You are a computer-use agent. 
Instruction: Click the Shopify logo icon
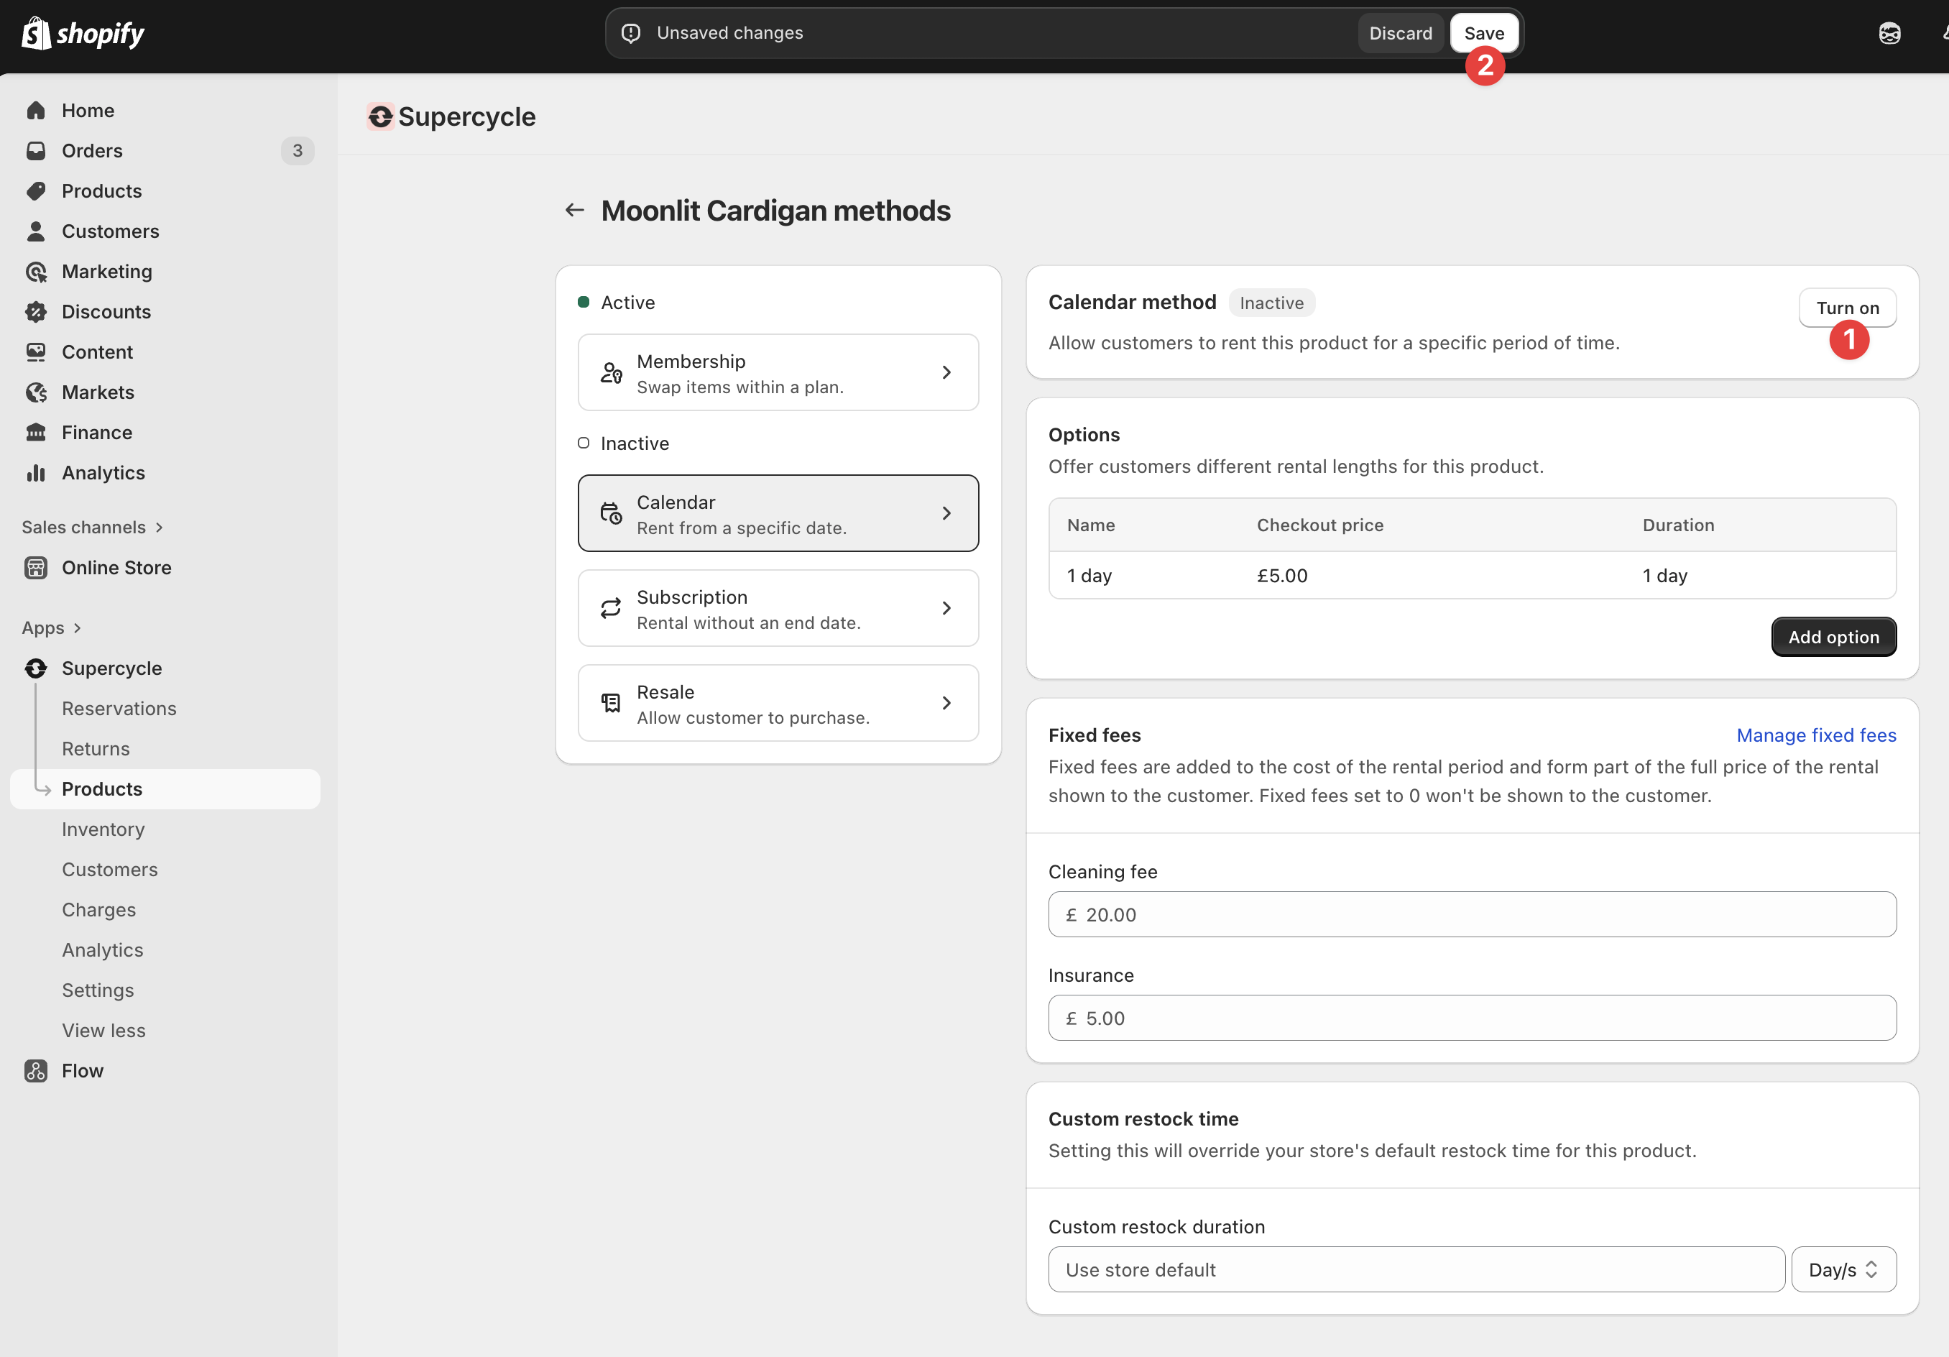point(36,33)
